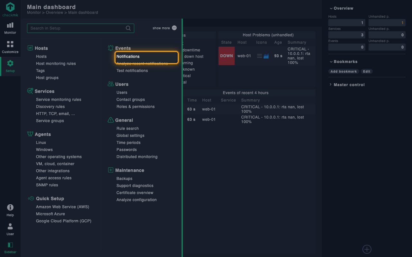Open Time periods setting

click(128, 143)
